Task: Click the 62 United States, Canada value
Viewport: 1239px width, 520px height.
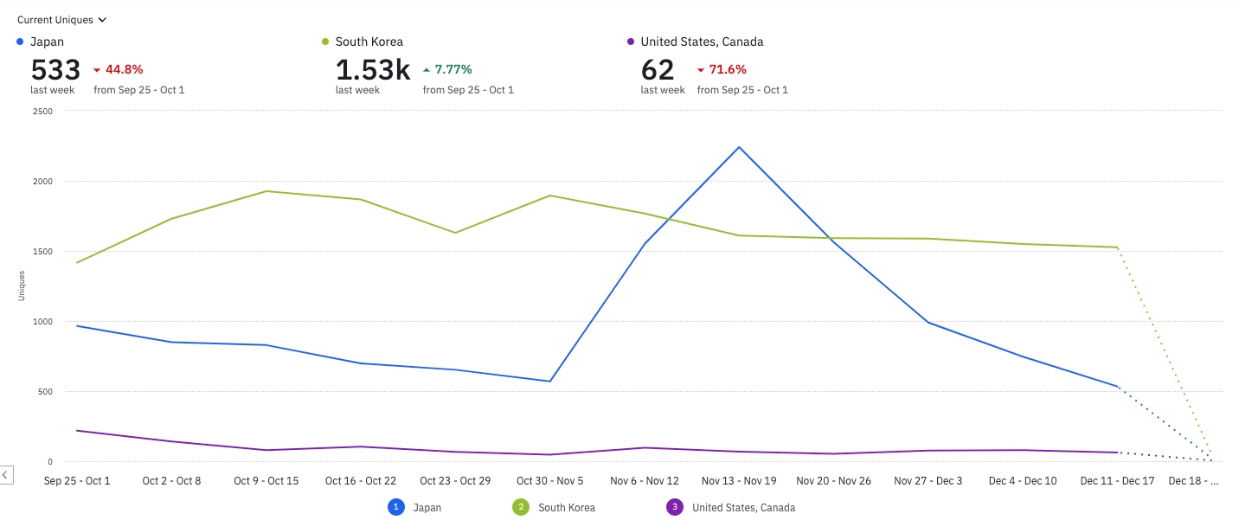Action: click(658, 70)
